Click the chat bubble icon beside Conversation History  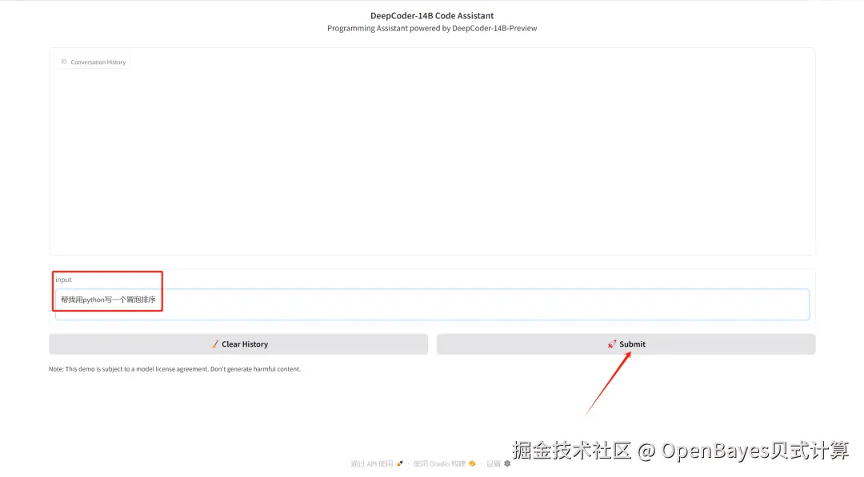point(64,62)
